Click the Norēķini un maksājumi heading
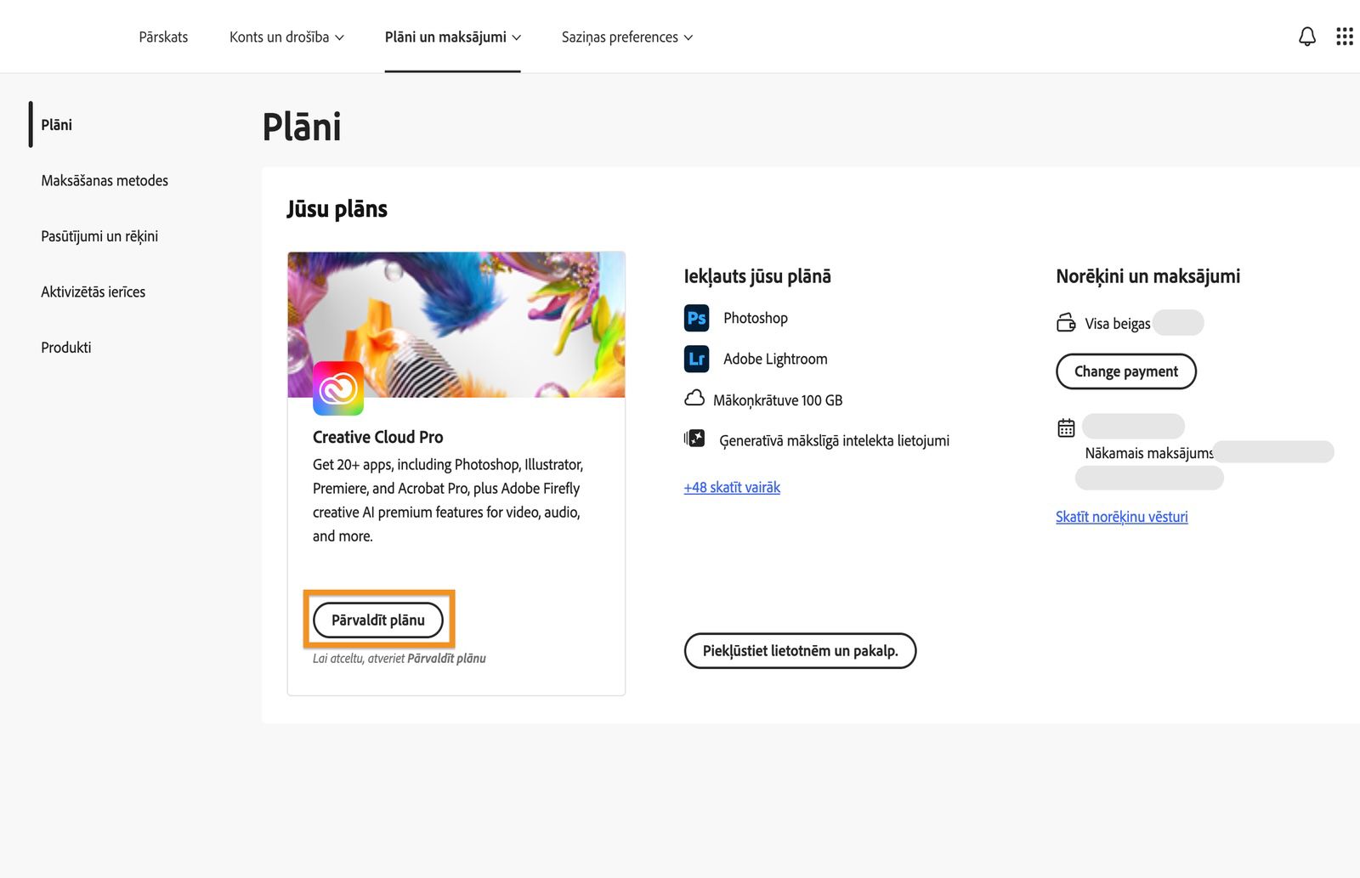The width and height of the screenshot is (1360, 878). pos(1147,275)
